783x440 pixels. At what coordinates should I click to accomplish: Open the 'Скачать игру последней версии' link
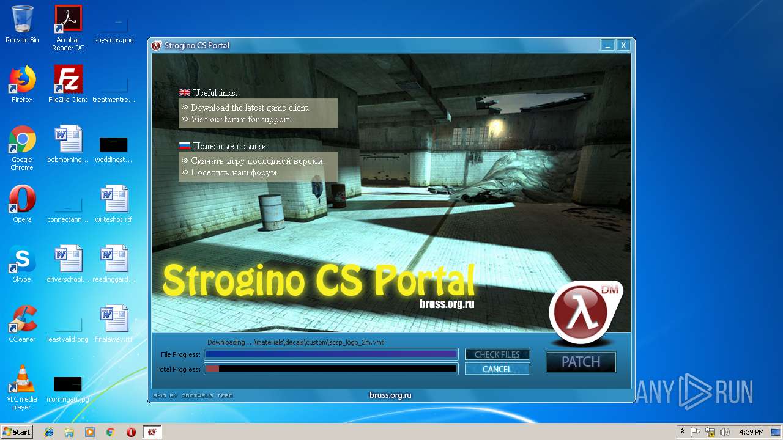point(258,161)
